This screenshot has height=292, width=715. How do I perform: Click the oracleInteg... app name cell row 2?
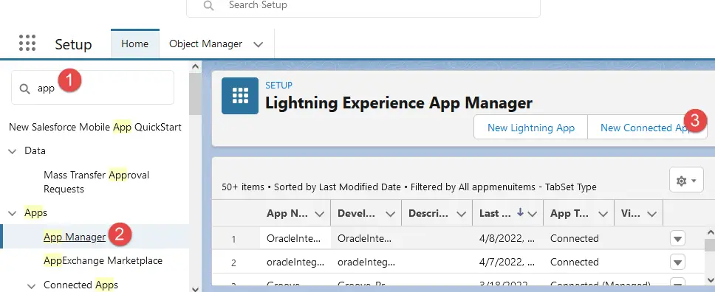click(x=295, y=262)
